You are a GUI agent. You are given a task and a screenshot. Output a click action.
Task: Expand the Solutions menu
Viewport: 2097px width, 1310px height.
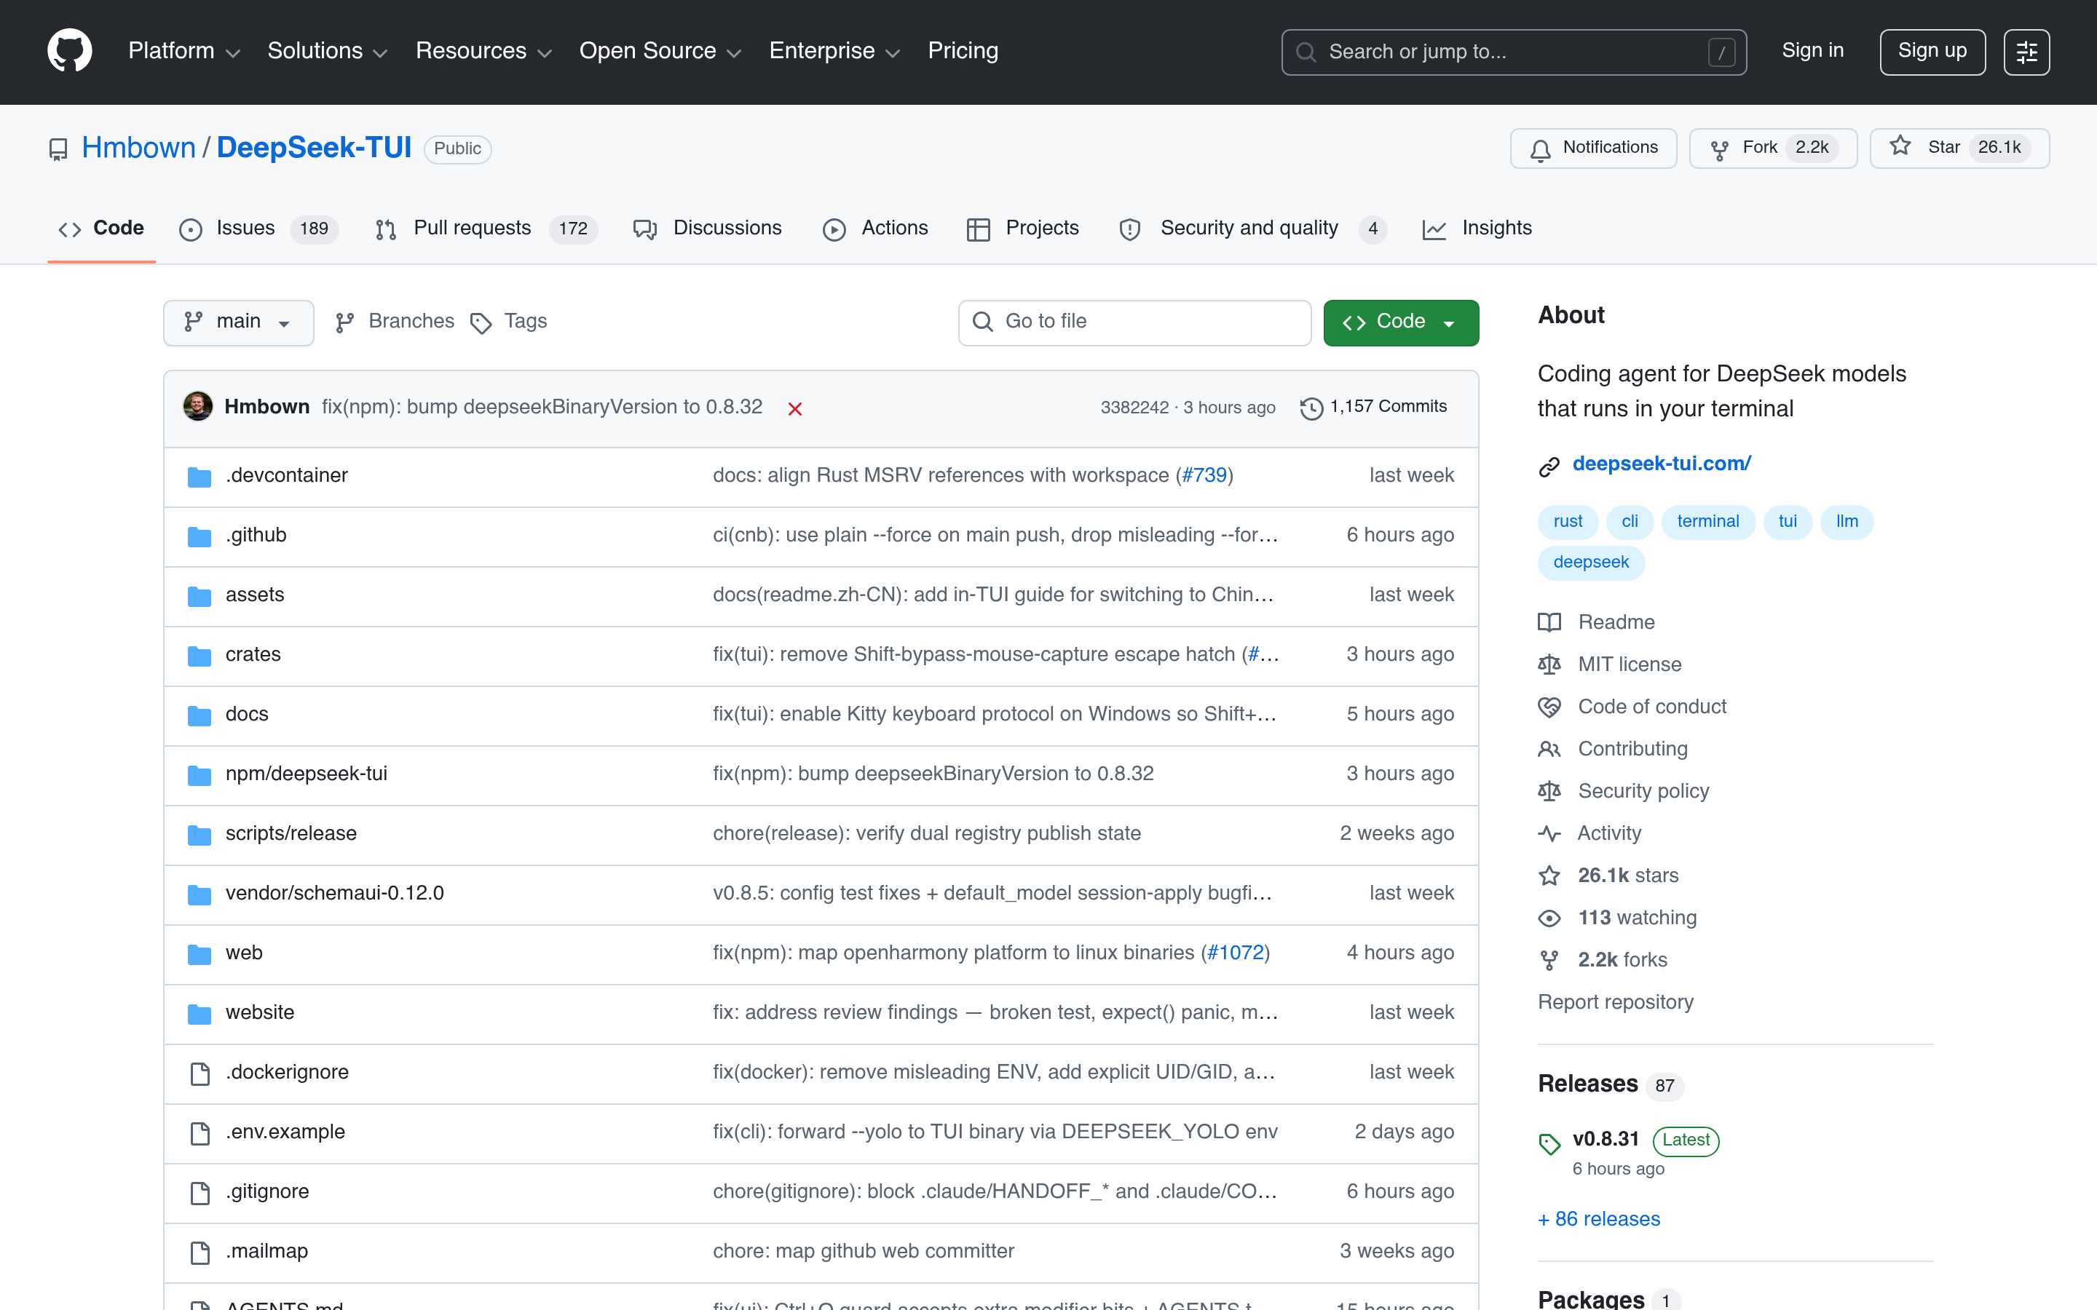tap(327, 51)
